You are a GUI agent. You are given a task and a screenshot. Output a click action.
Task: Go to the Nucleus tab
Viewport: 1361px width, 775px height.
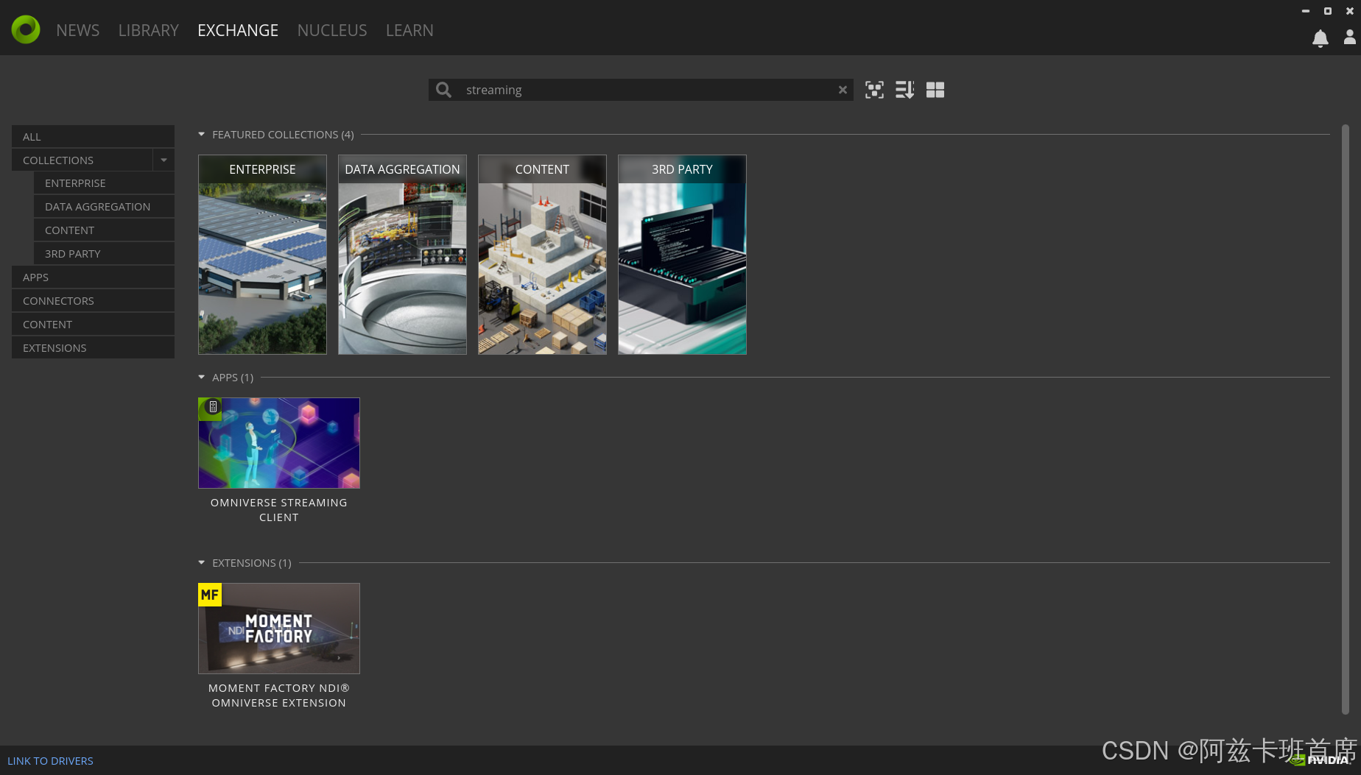(x=331, y=30)
